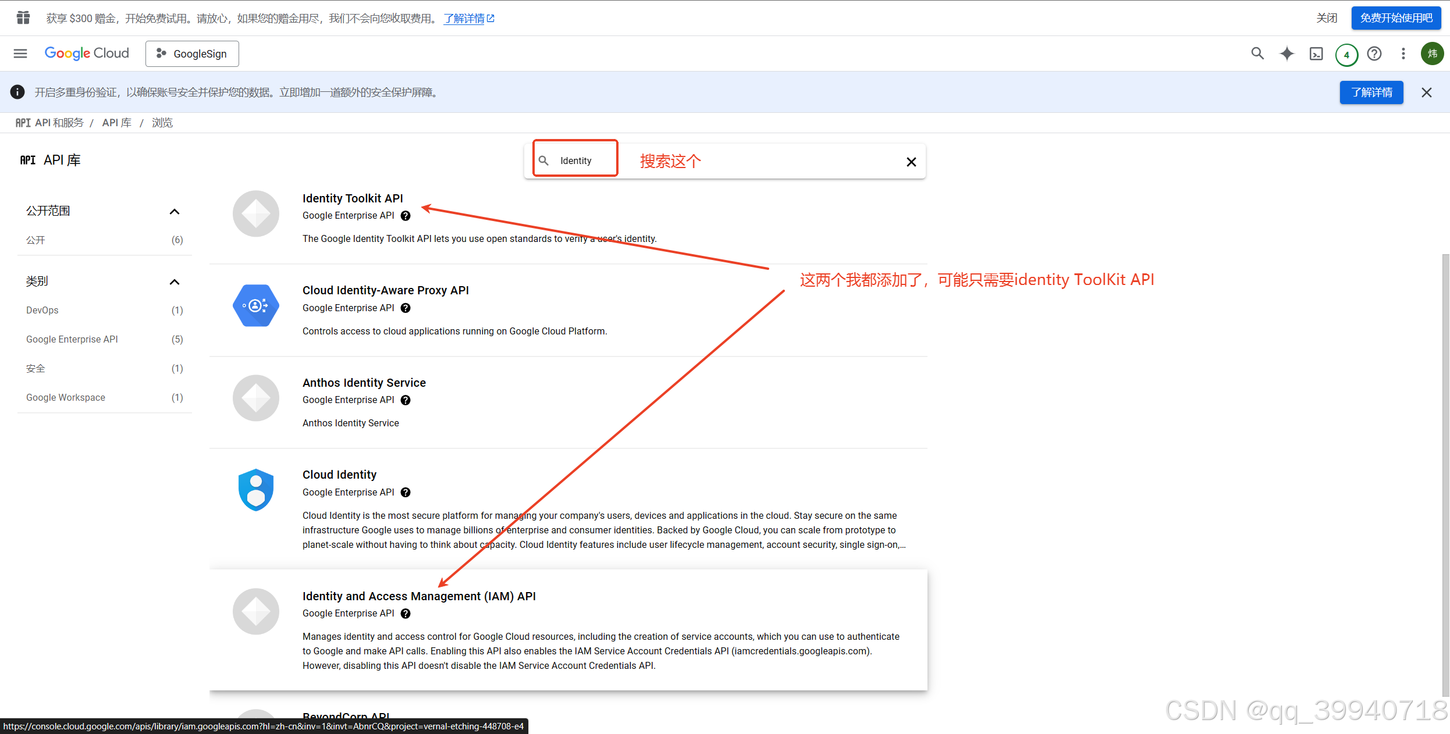The image size is (1450, 734).
Task: Collapse the 类别 filter section
Action: (174, 282)
